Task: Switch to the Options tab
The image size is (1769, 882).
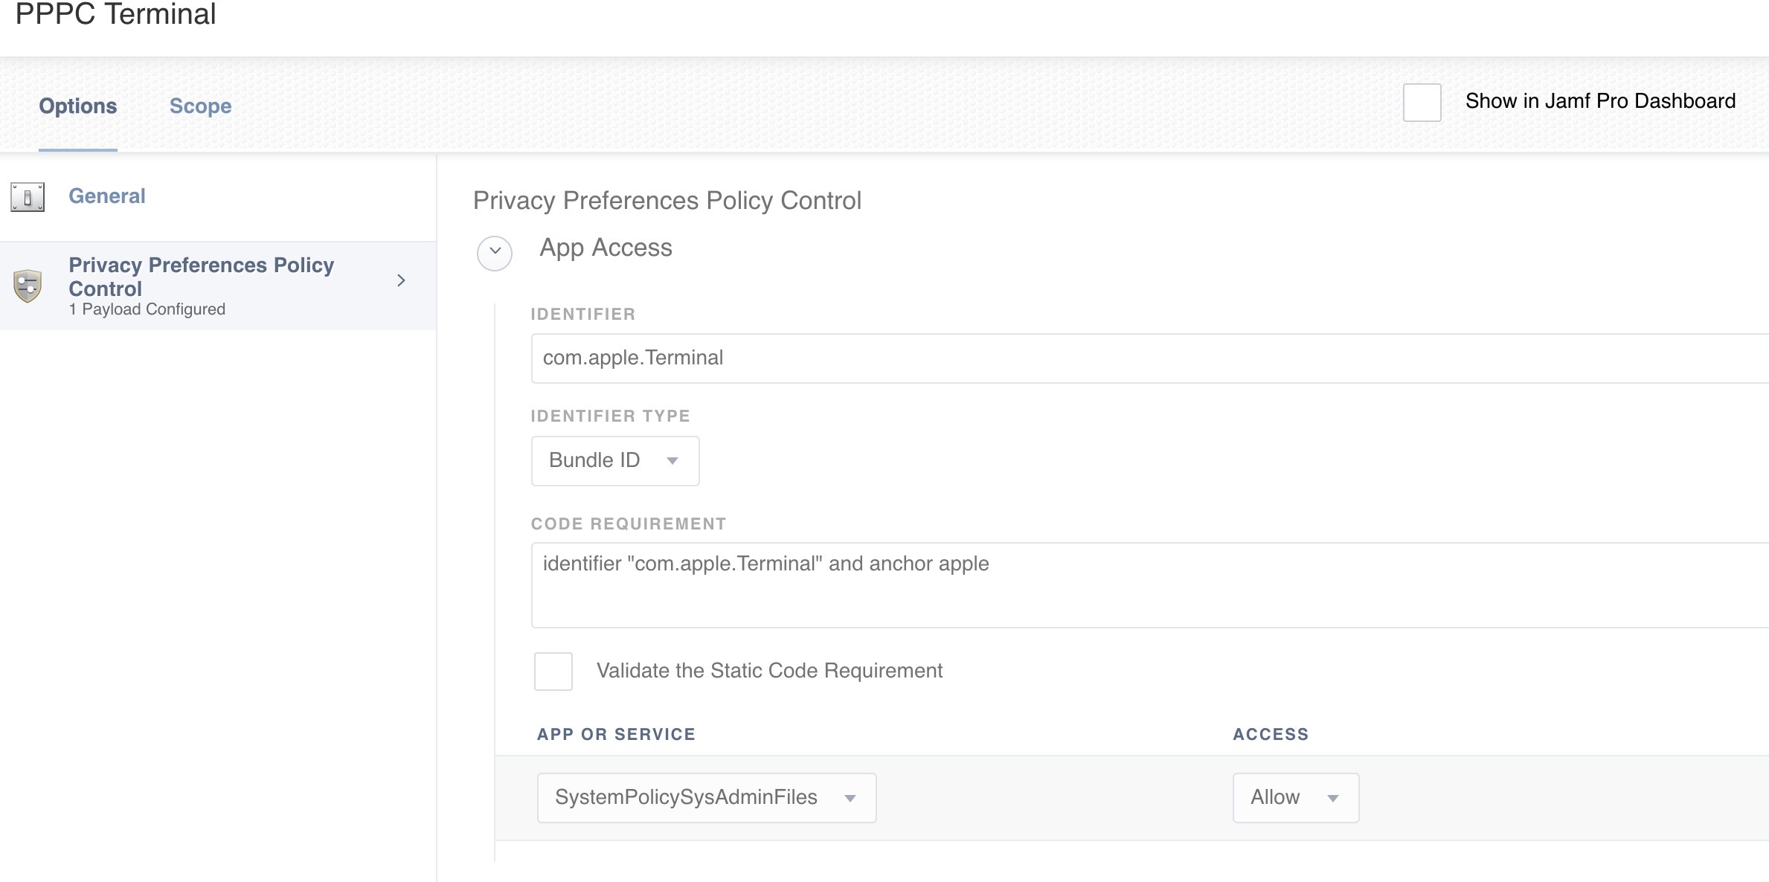Action: tap(78, 106)
